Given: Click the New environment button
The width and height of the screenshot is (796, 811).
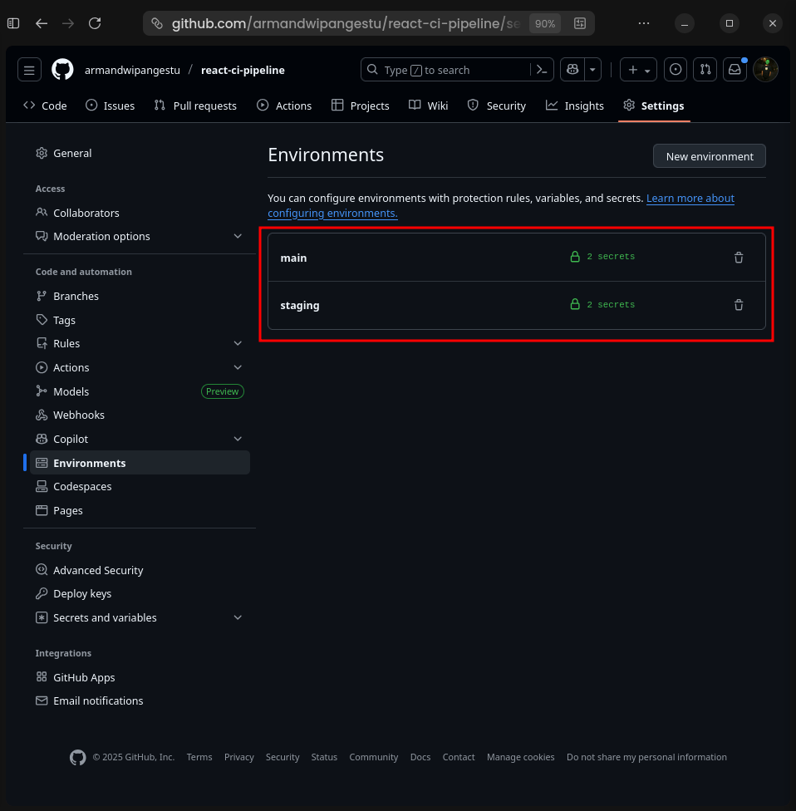Looking at the screenshot, I should [x=709, y=155].
